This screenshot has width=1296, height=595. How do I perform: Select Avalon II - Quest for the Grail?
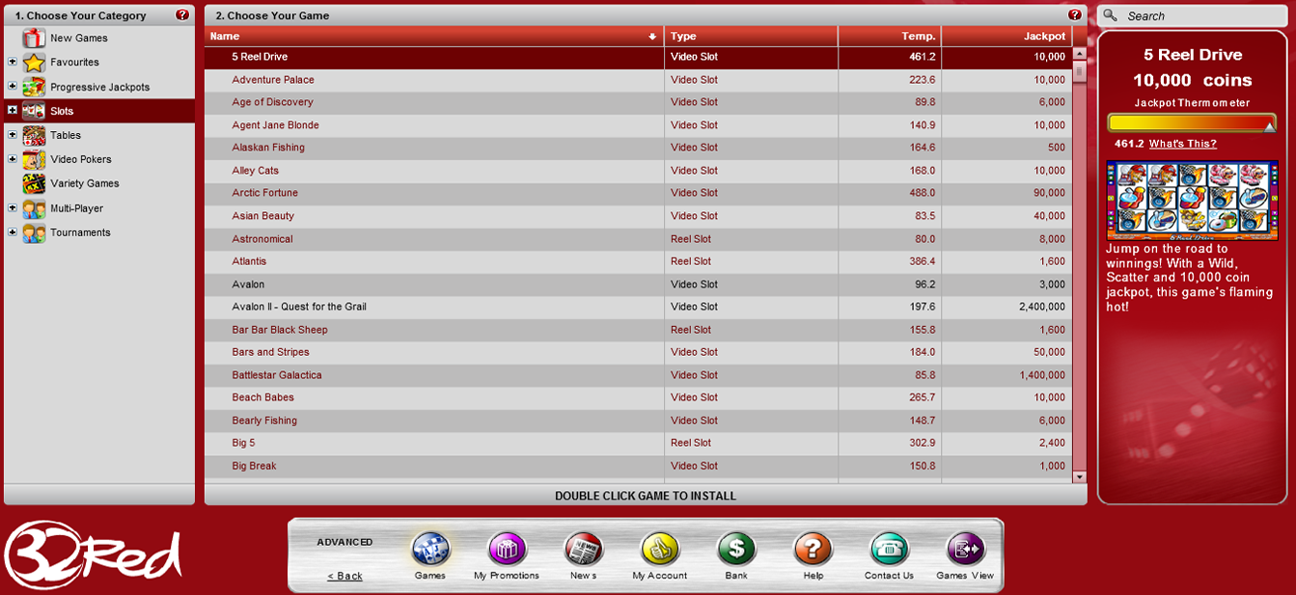pyautogui.click(x=638, y=307)
